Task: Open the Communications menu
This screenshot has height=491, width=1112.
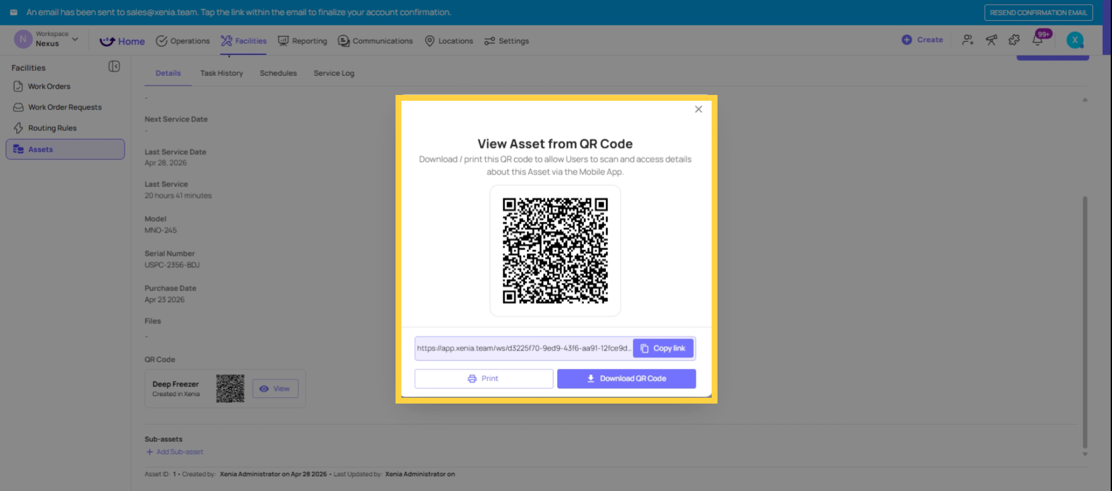Action: pyautogui.click(x=375, y=41)
